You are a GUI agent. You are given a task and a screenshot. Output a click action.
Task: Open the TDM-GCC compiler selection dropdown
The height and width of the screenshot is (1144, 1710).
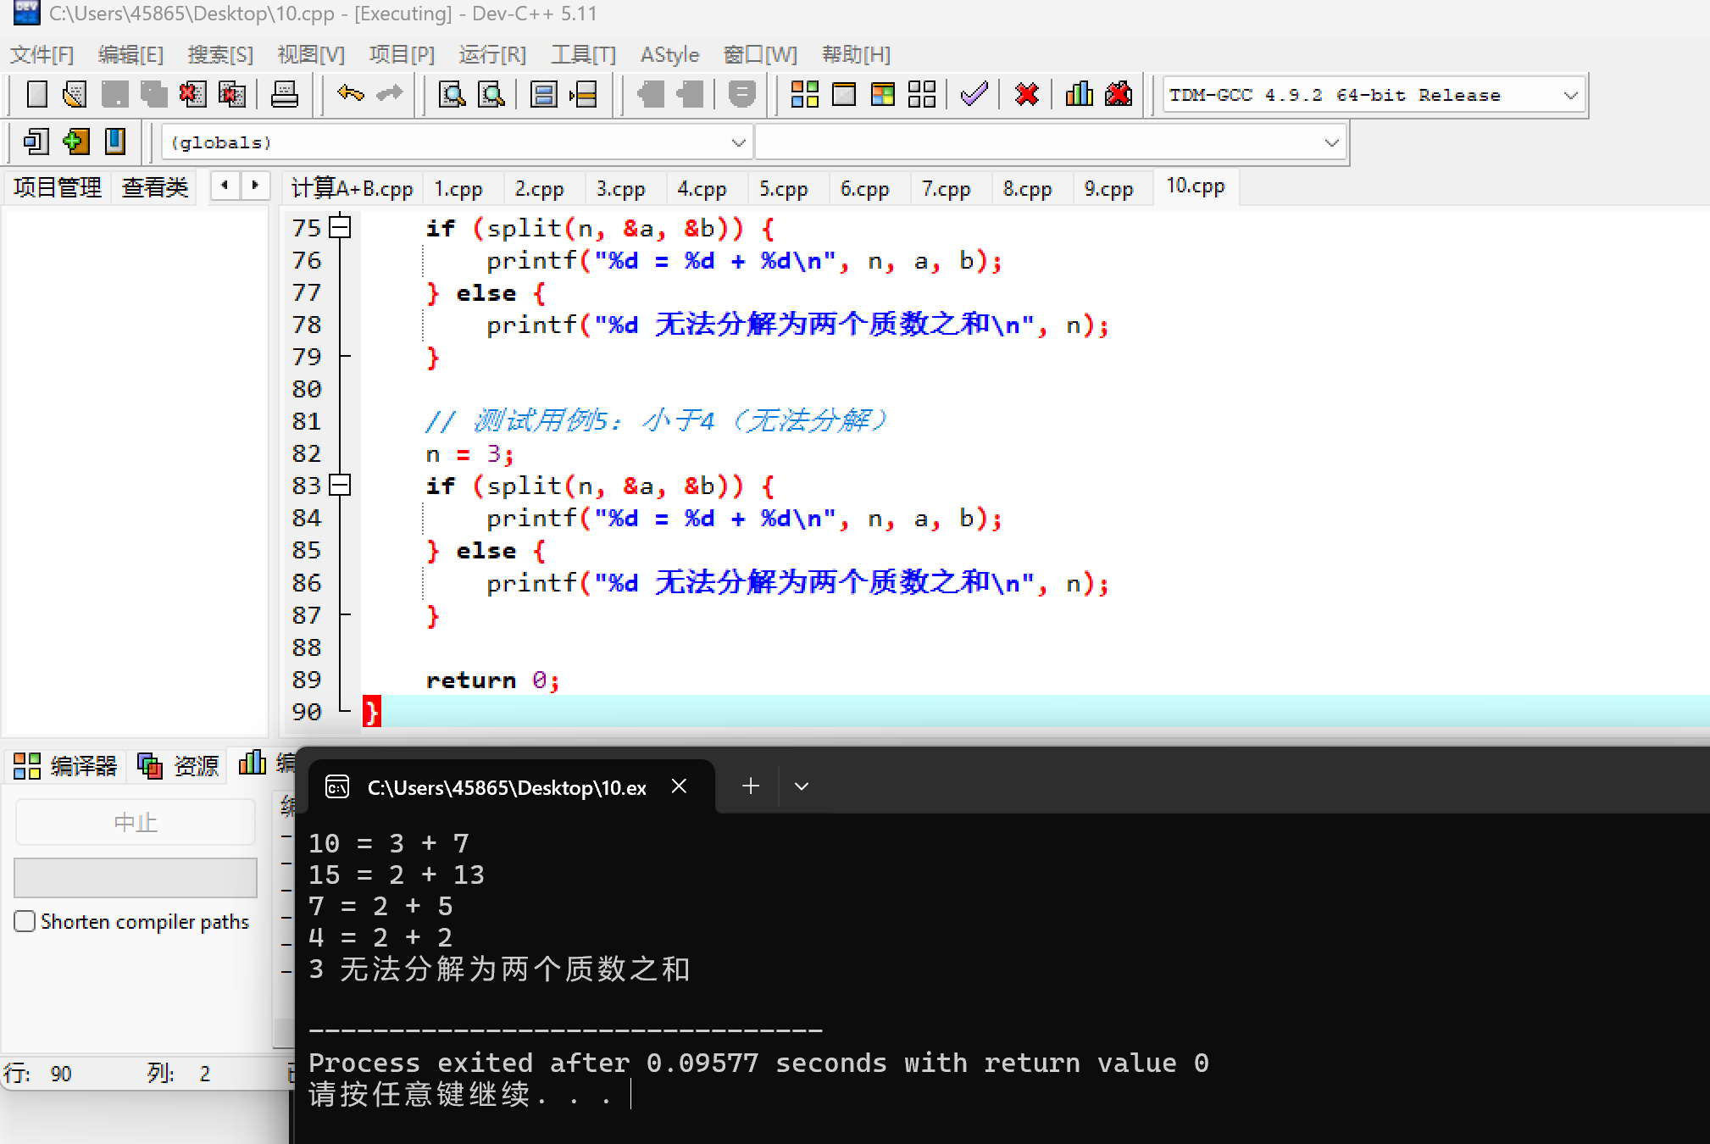(x=1570, y=95)
